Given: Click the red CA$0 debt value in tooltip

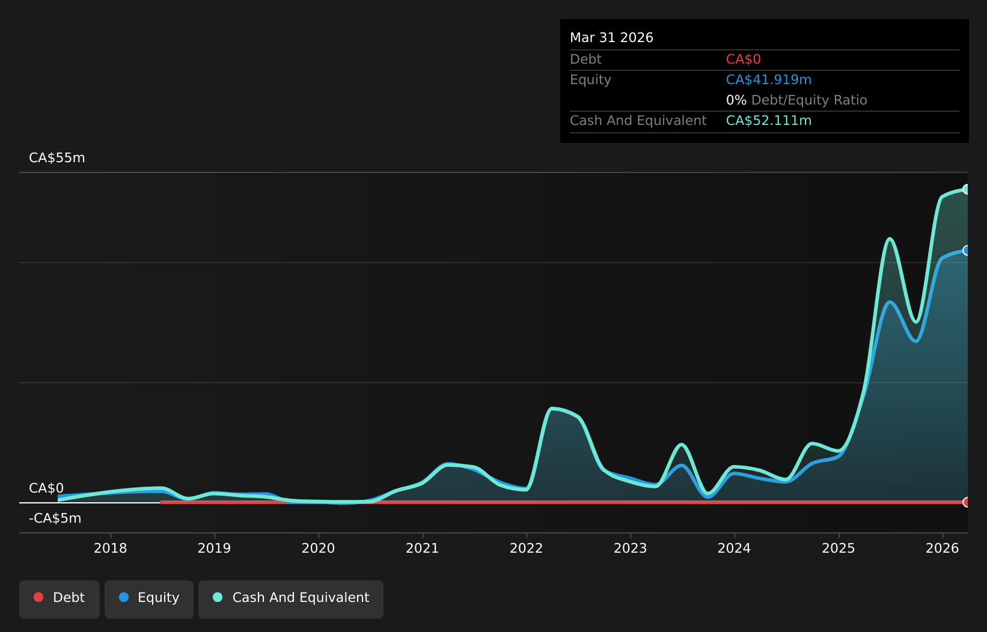Looking at the screenshot, I should pyautogui.click(x=744, y=59).
